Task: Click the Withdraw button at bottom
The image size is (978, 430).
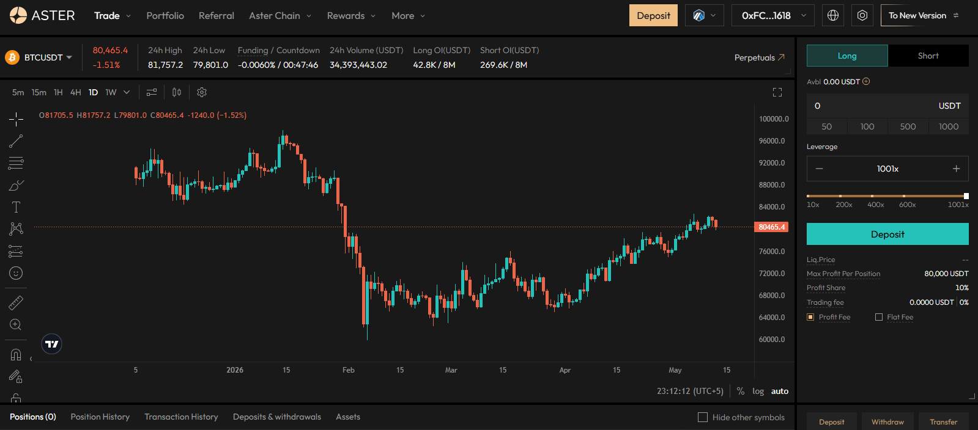Action: tap(887, 422)
